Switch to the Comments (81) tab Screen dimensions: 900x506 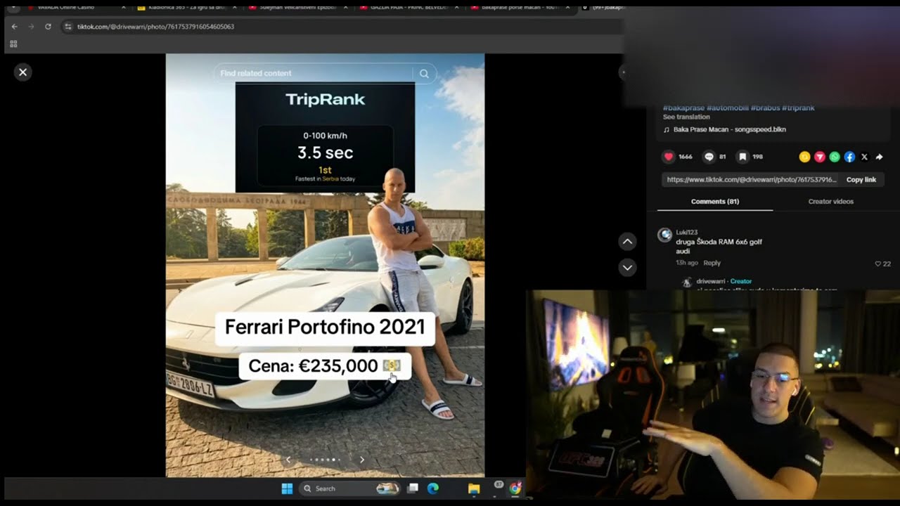[x=715, y=202]
